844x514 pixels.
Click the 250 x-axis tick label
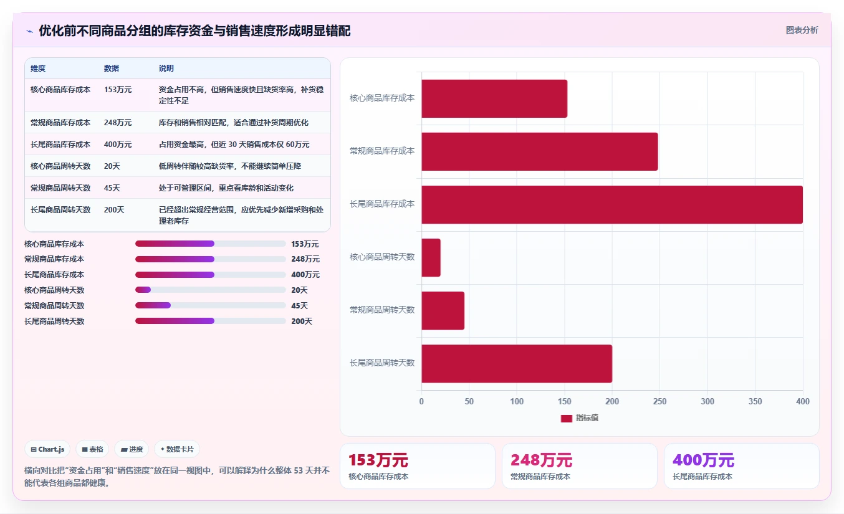click(x=659, y=402)
